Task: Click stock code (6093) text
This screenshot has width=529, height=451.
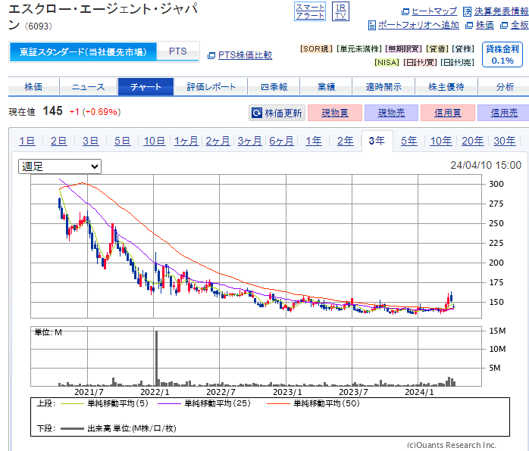Action: 38,26
